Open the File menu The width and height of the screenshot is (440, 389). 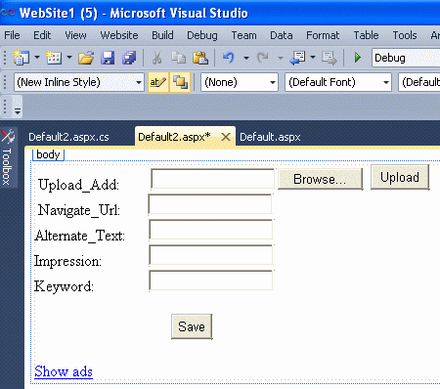click(12, 35)
